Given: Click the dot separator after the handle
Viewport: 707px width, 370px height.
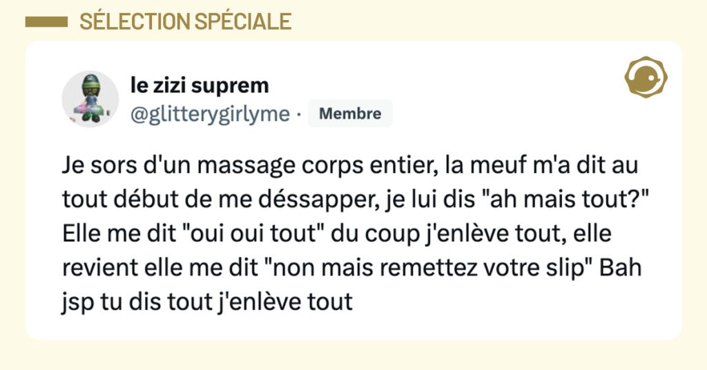Looking at the screenshot, I should pos(298,115).
